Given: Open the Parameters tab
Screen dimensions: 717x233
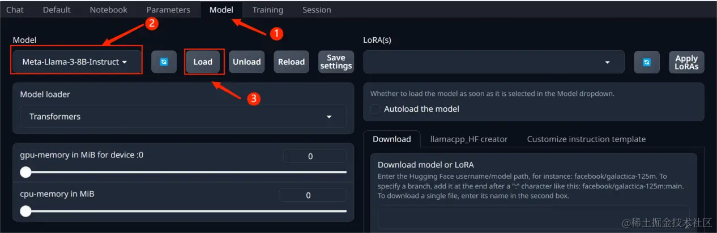Looking at the screenshot, I should (x=168, y=10).
